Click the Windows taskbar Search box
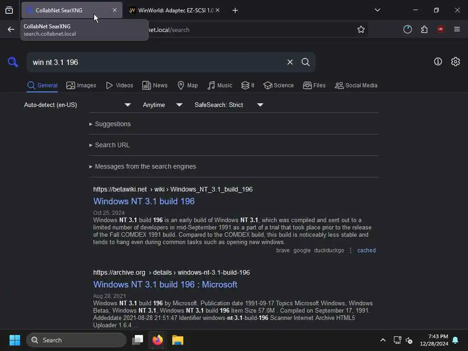Image resolution: width=468 pixels, height=351 pixels. pos(76,340)
